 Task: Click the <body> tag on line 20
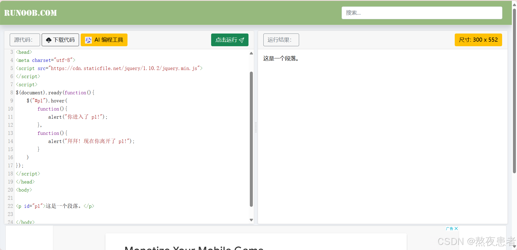coord(24,190)
